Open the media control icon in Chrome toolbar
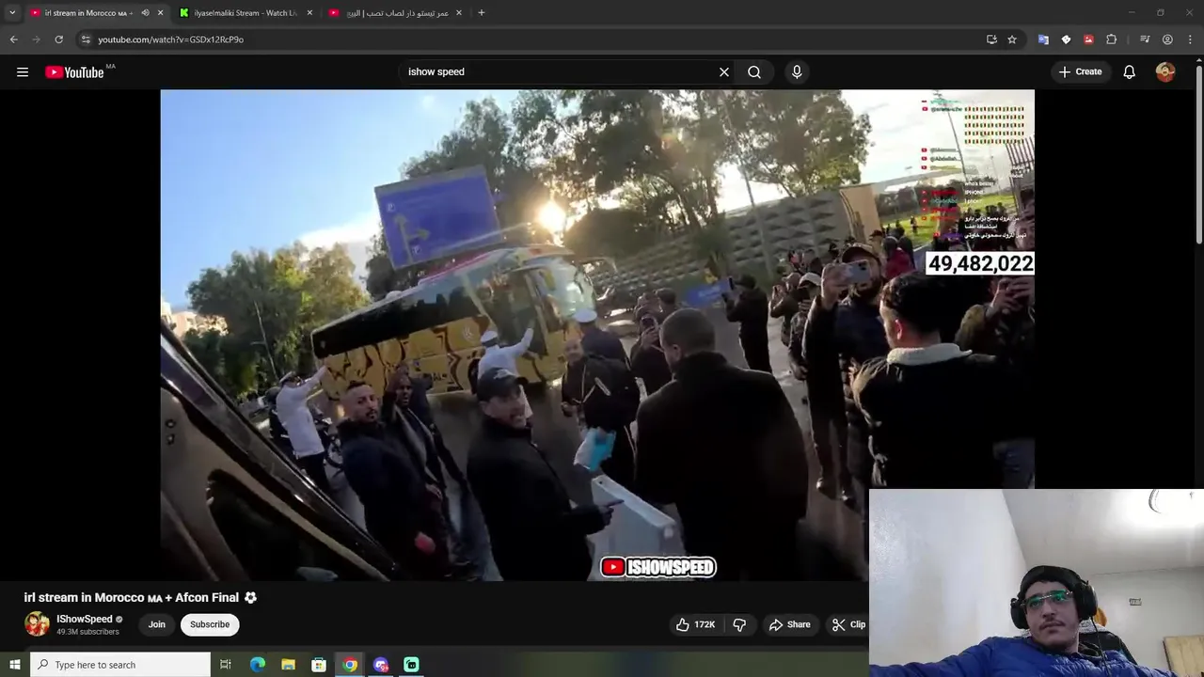1204x677 pixels. (x=1145, y=39)
